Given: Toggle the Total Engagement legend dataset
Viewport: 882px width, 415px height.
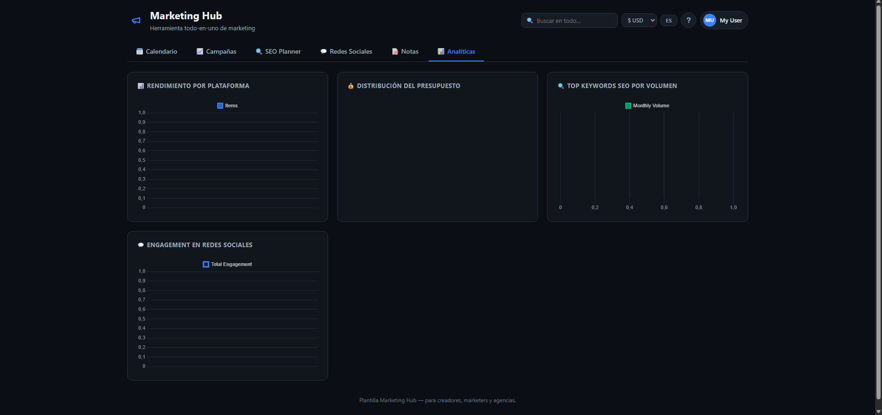Looking at the screenshot, I should click(x=227, y=264).
